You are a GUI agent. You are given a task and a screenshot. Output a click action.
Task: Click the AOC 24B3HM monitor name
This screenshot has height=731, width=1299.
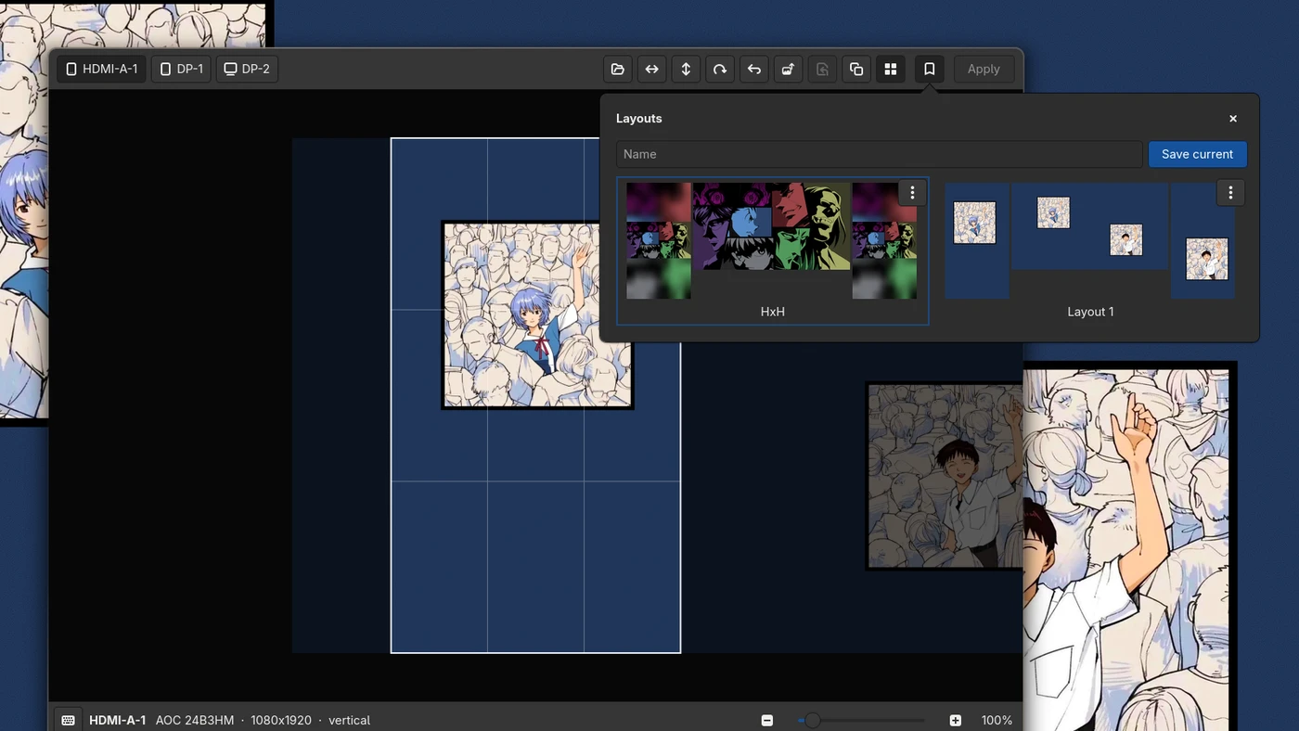click(195, 720)
